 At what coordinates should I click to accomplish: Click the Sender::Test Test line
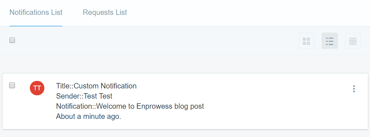point(84,96)
